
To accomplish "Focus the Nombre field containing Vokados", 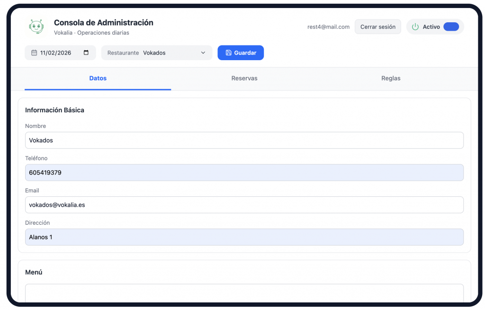I will click(244, 140).
